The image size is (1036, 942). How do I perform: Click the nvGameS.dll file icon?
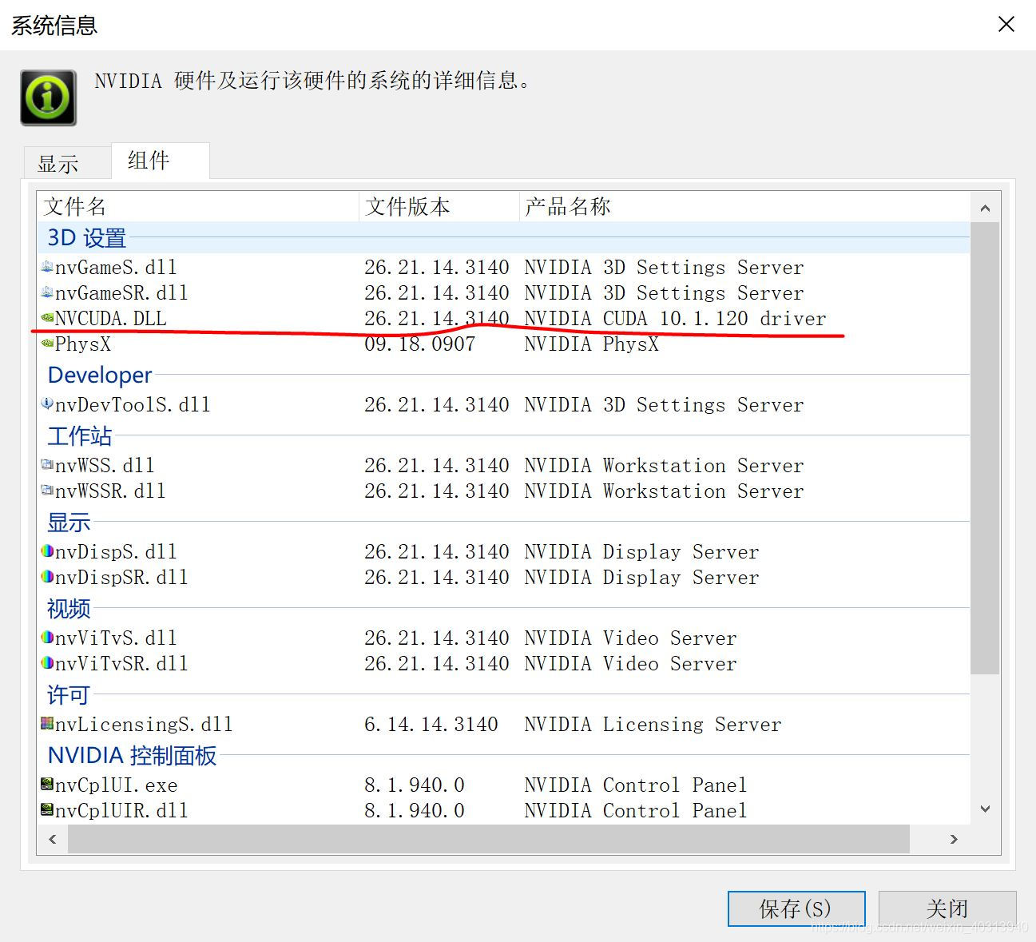(47, 266)
